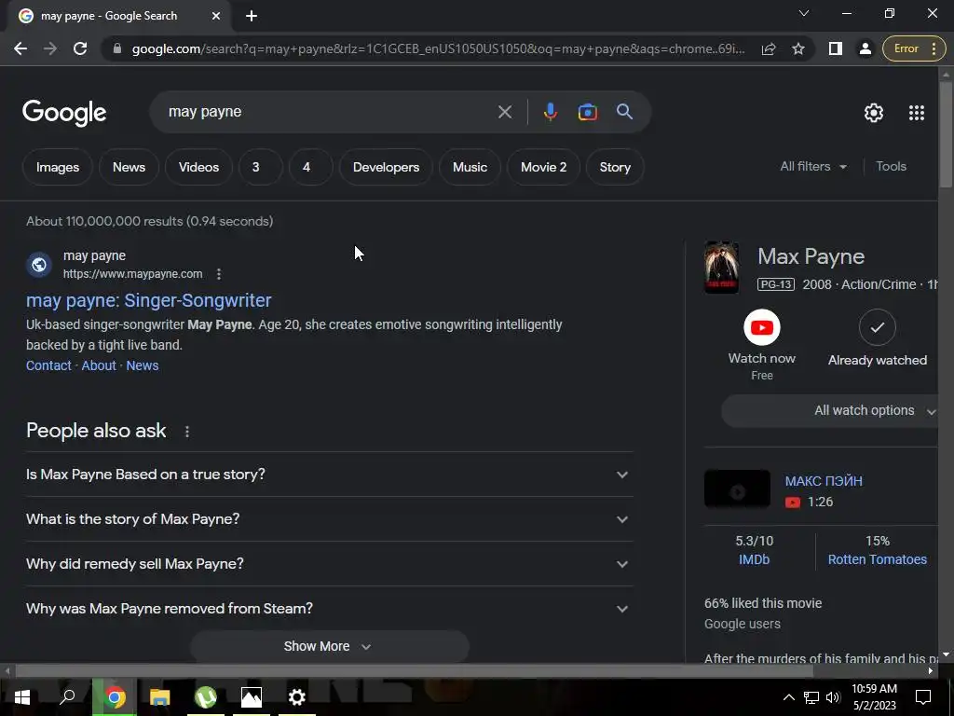Open the МАКС ПЭЙН video link
Screen dimensions: 954x716
824,481
